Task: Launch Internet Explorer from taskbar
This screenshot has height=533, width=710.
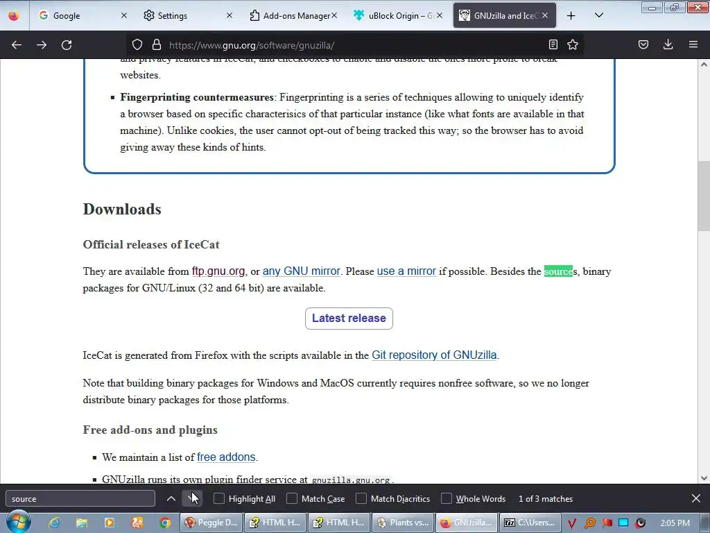Action: pyautogui.click(x=54, y=523)
